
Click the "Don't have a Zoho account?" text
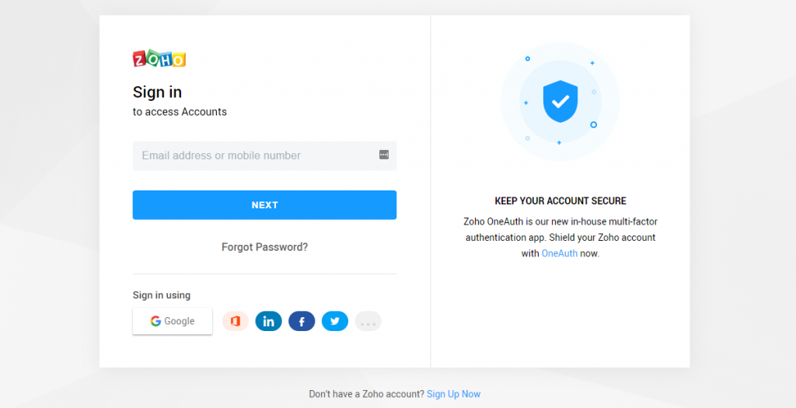(367, 394)
